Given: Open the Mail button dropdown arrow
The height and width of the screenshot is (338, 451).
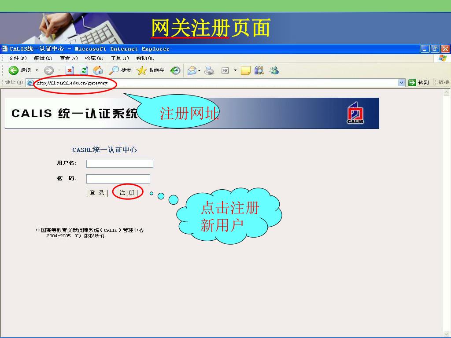Looking at the screenshot, I should tap(200, 70).
